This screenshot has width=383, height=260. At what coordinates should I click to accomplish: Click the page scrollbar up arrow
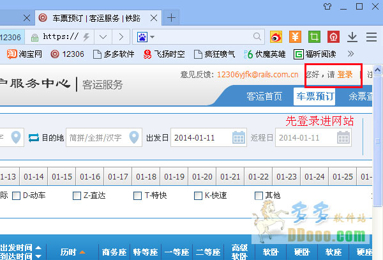click(377, 70)
